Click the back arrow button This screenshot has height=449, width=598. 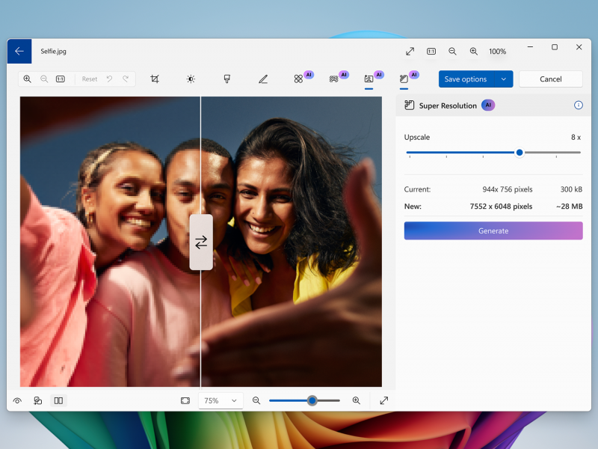[x=19, y=52]
